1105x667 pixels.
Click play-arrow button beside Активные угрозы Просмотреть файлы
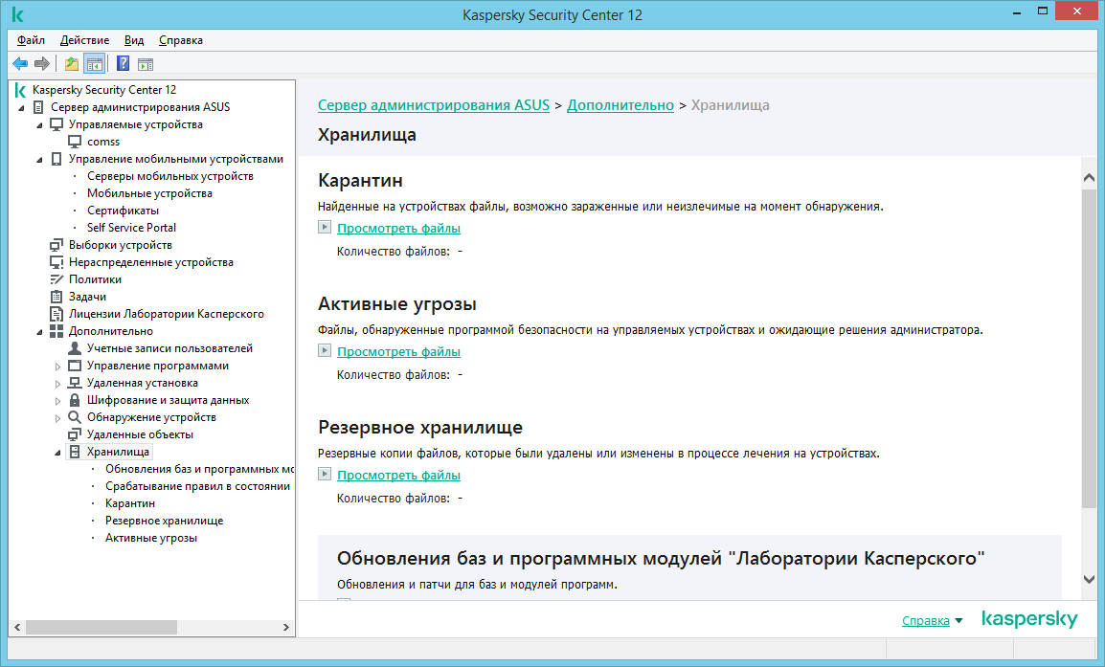point(325,350)
